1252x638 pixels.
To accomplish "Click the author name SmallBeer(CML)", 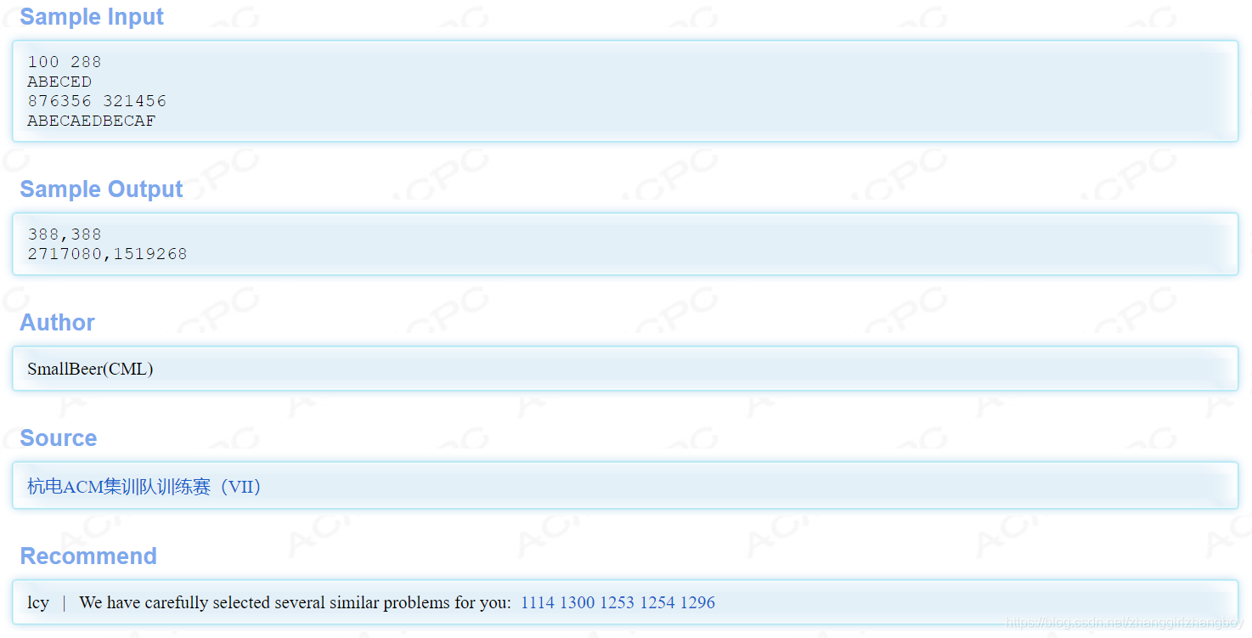I will 90,369.
